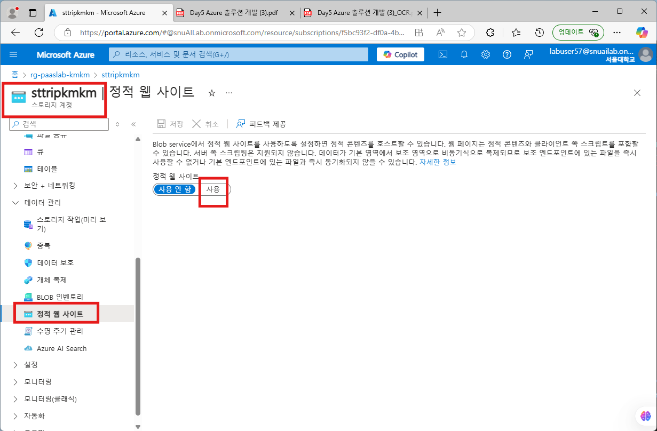Favorite this page with the star icon
The height and width of the screenshot is (431, 657).
(x=211, y=93)
